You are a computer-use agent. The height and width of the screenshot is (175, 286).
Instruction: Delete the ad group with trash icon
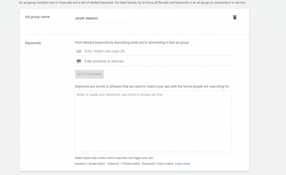(x=235, y=17)
